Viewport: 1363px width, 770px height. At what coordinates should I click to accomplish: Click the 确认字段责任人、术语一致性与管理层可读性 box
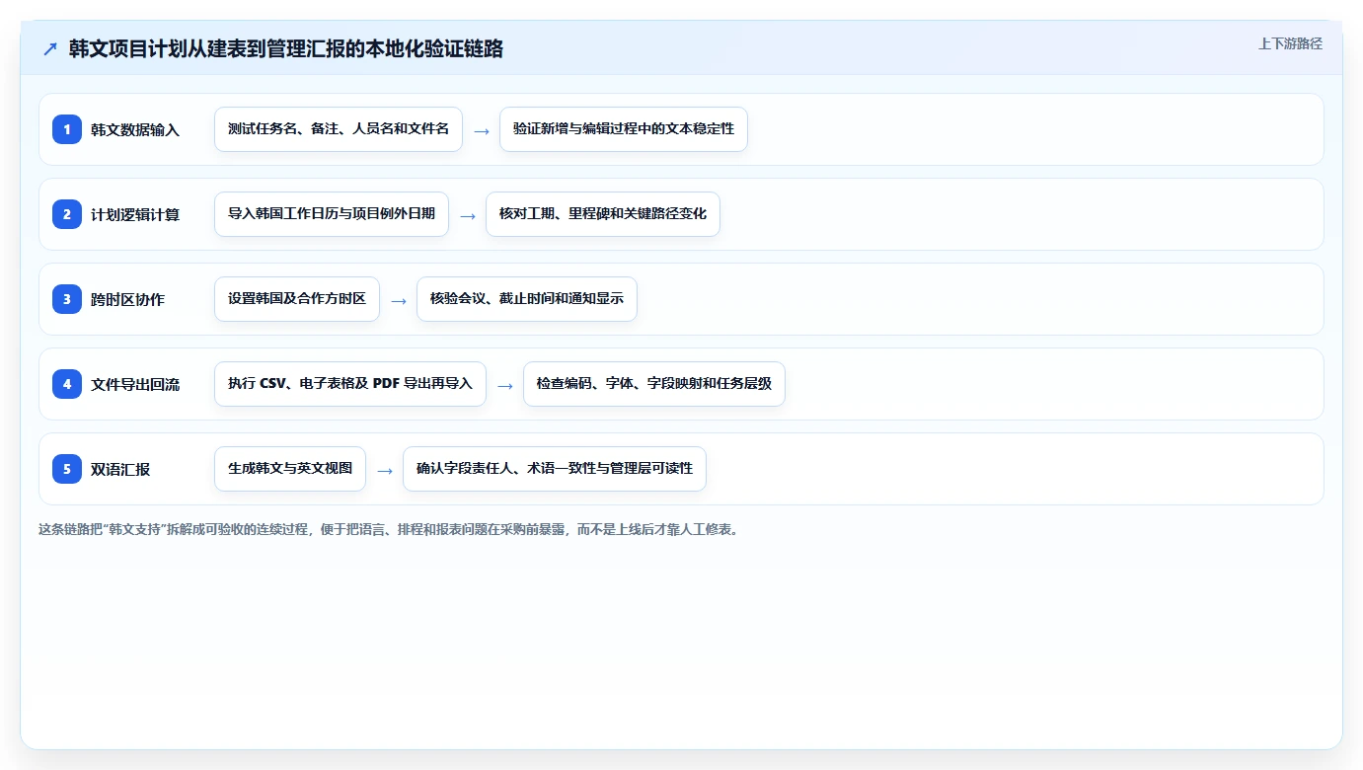(555, 469)
